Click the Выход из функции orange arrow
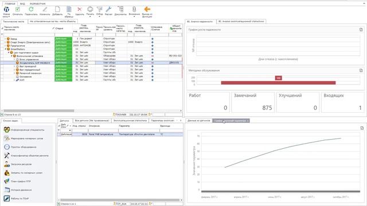Image resolution: width=367 pixels, height=206 pixels. coord(147,9)
